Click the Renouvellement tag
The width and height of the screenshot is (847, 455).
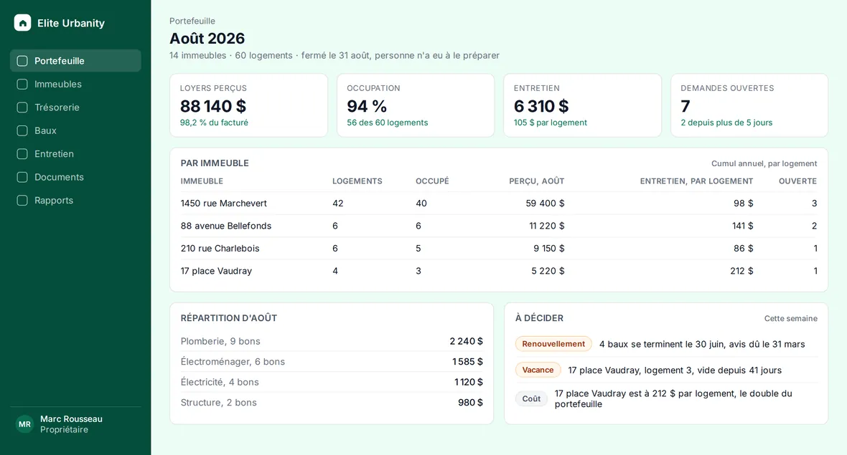553,344
